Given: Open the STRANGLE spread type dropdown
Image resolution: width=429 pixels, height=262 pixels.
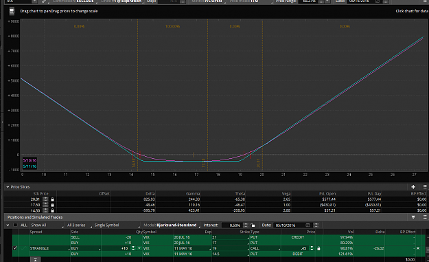Looking at the screenshot, I should [49, 248].
